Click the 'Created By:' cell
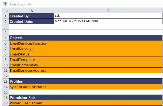Viewport: 163px width, 106px height. point(32,16)
